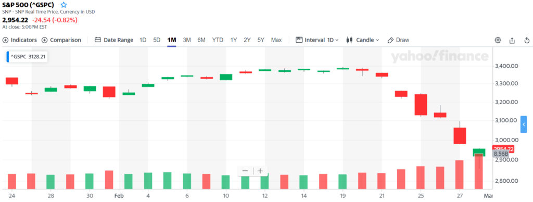Reset the chart with undo arrow icon
533x202 pixels.
[x=527, y=40]
